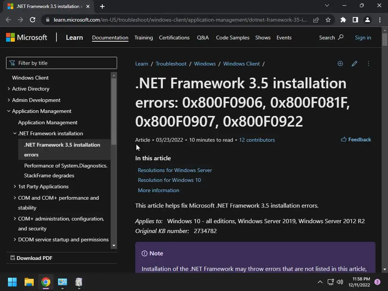Click the Troubleshoot breadcrumb link
Screen dimensions: 388x291
pyautogui.click(x=171, y=64)
